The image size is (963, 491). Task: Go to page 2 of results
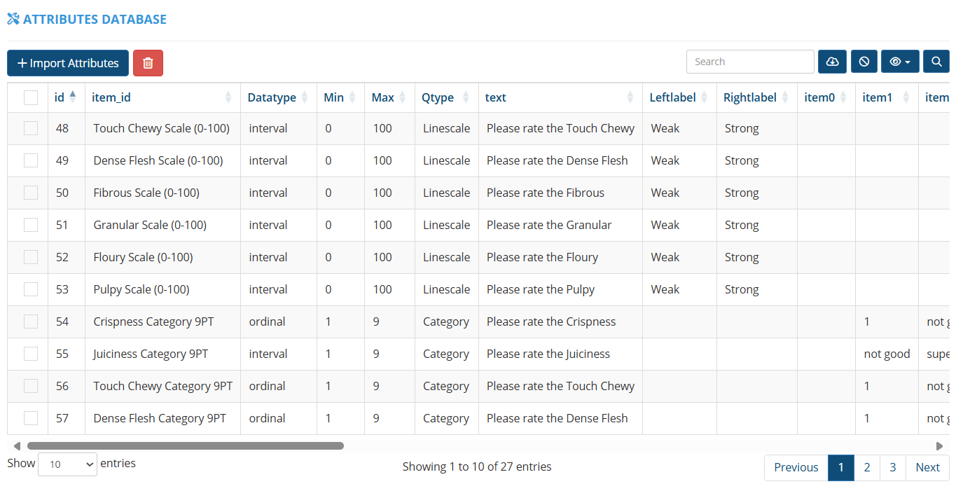(x=867, y=467)
